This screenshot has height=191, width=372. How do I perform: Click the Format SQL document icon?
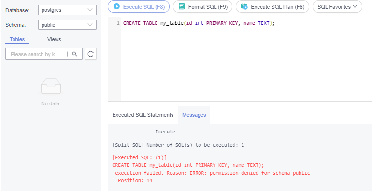tap(182, 6)
